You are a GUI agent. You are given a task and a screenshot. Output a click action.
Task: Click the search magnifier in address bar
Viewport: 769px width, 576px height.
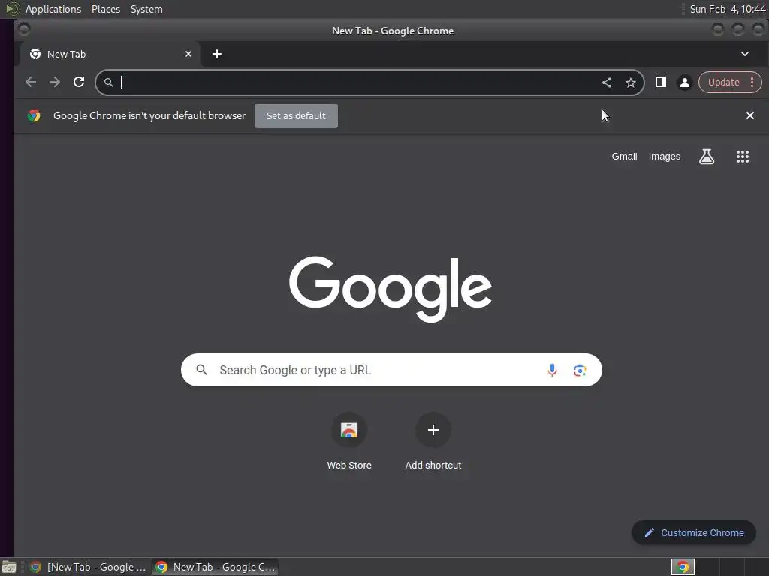109,82
